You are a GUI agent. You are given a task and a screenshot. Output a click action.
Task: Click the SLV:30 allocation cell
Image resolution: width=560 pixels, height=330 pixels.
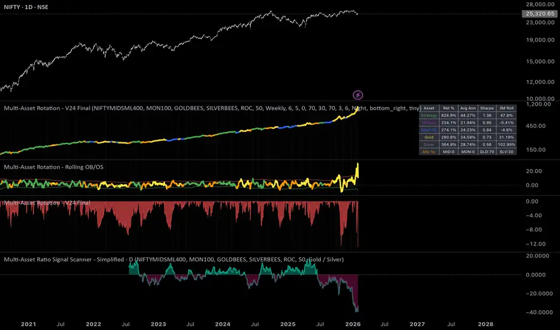[507, 152]
